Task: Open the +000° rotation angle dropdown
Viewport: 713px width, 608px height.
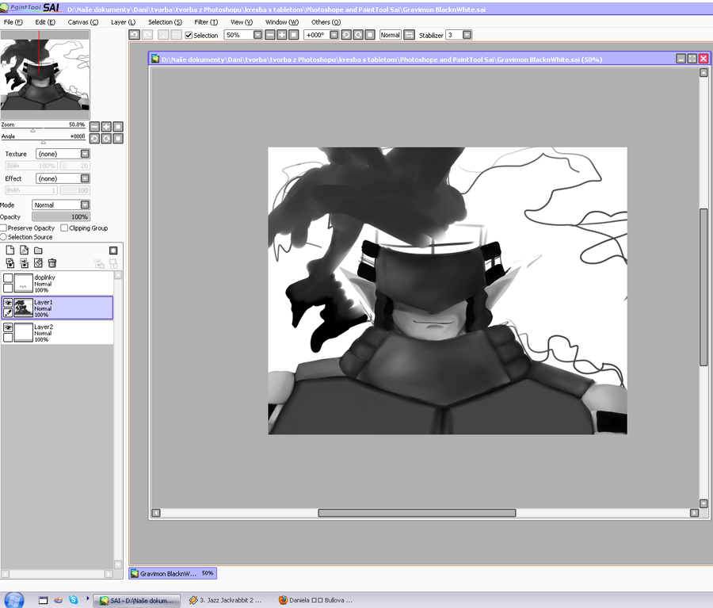Action: click(x=334, y=35)
